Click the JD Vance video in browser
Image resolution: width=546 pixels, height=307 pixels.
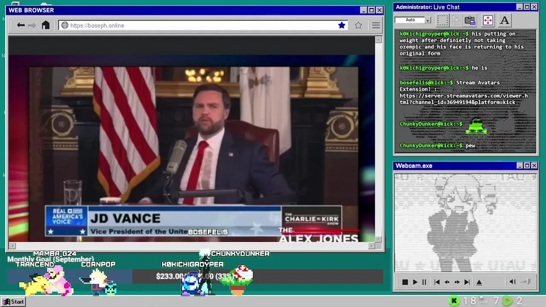[x=194, y=154]
